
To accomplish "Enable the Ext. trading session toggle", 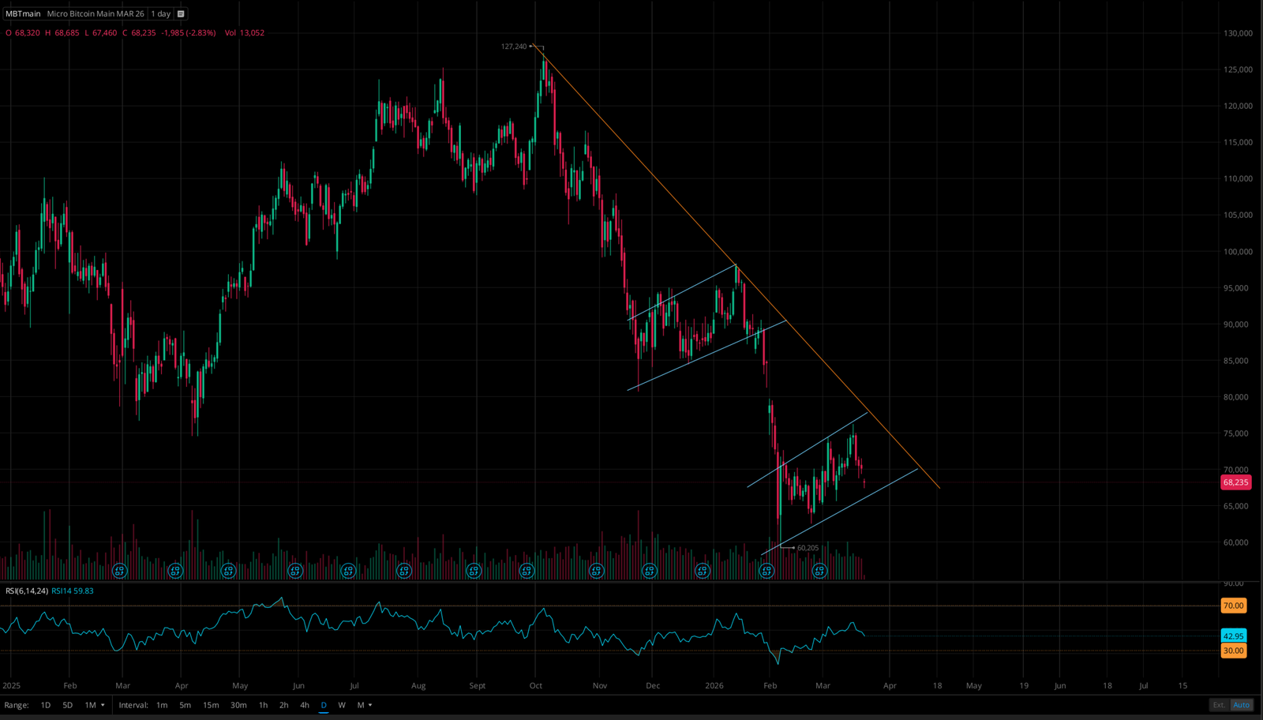I will pos(1218,704).
